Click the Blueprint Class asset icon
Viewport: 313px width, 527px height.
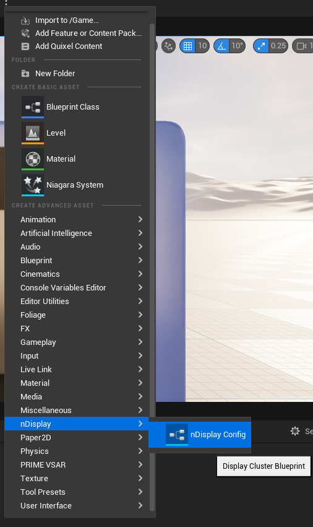tap(33, 107)
